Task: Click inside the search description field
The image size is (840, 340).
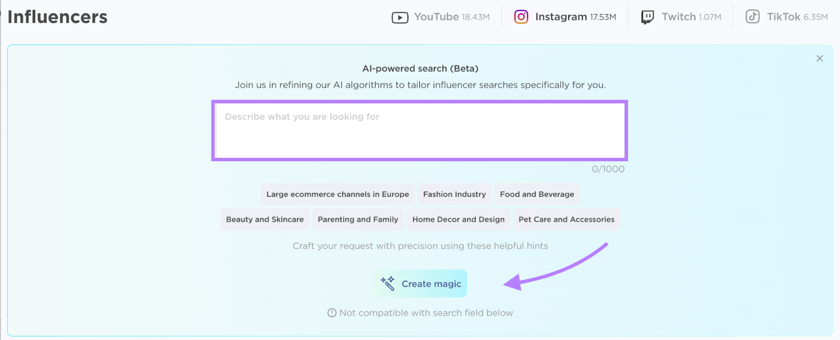Action: pos(419,129)
